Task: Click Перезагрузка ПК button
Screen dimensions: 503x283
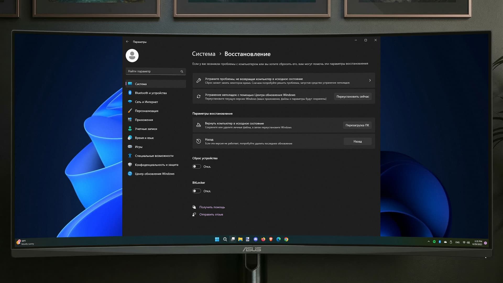Action: pos(357,125)
